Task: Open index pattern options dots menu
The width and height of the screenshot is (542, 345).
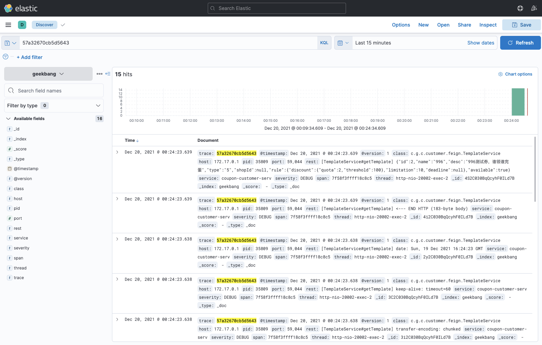Action: (100, 74)
